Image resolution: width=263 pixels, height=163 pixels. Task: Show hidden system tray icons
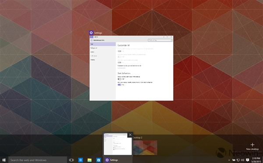[x=229, y=160]
